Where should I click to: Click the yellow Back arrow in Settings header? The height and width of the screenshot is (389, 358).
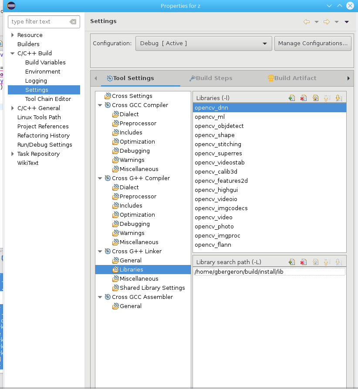[x=307, y=22]
